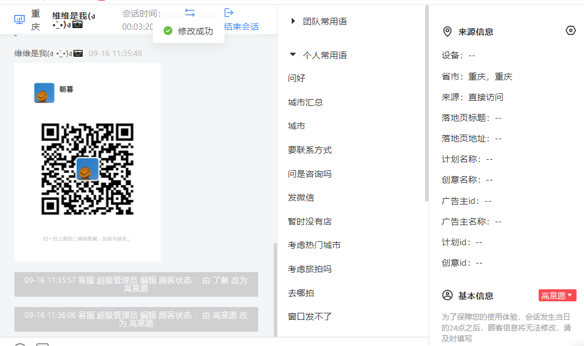Open the hexagon settings icon in 来源信息
This screenshot has height=346, width=584.
tap(571, 30)
